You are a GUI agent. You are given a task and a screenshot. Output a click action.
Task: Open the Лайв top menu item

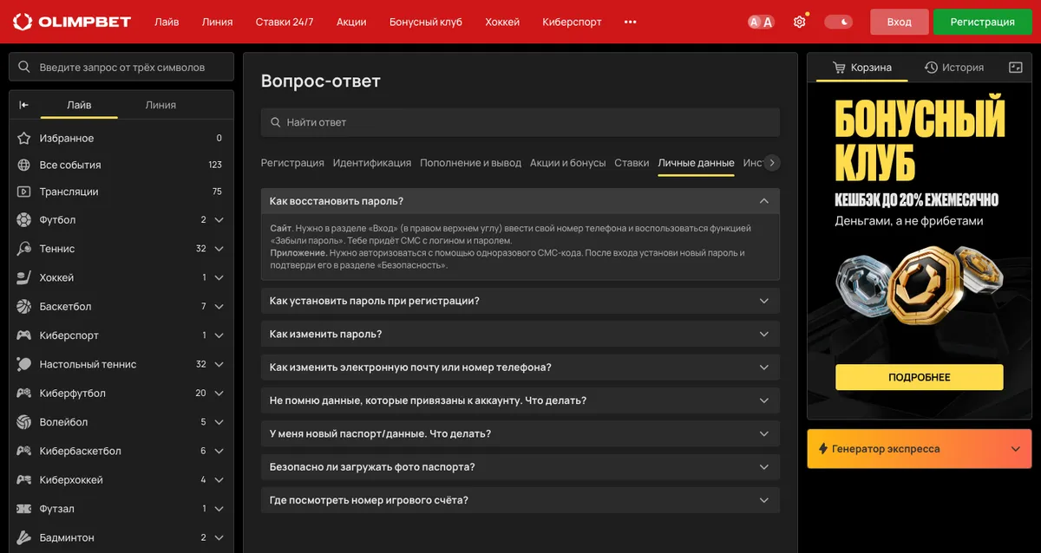[x=167, y=22]
